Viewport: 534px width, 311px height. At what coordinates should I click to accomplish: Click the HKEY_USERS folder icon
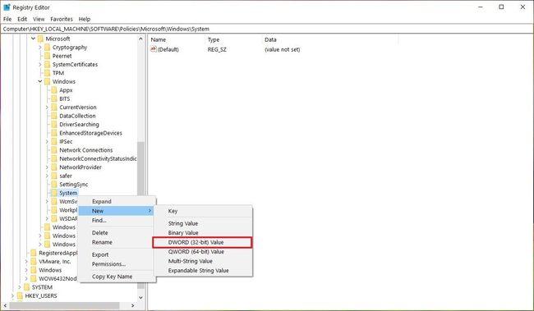(20, 295)
